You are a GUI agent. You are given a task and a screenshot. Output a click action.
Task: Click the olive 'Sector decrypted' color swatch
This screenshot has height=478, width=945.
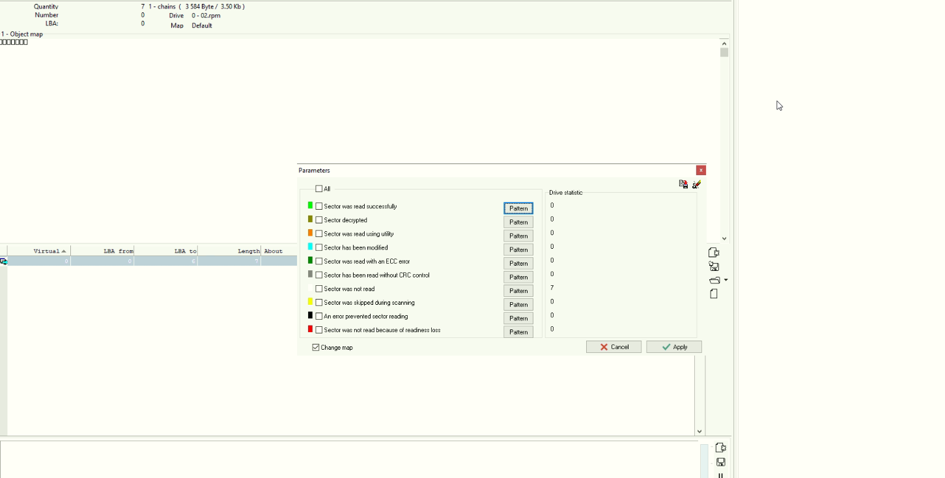[310, 219]
